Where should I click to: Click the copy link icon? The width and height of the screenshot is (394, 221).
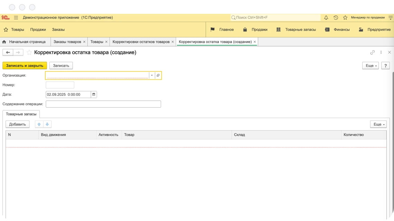click(x=372, y=52)
